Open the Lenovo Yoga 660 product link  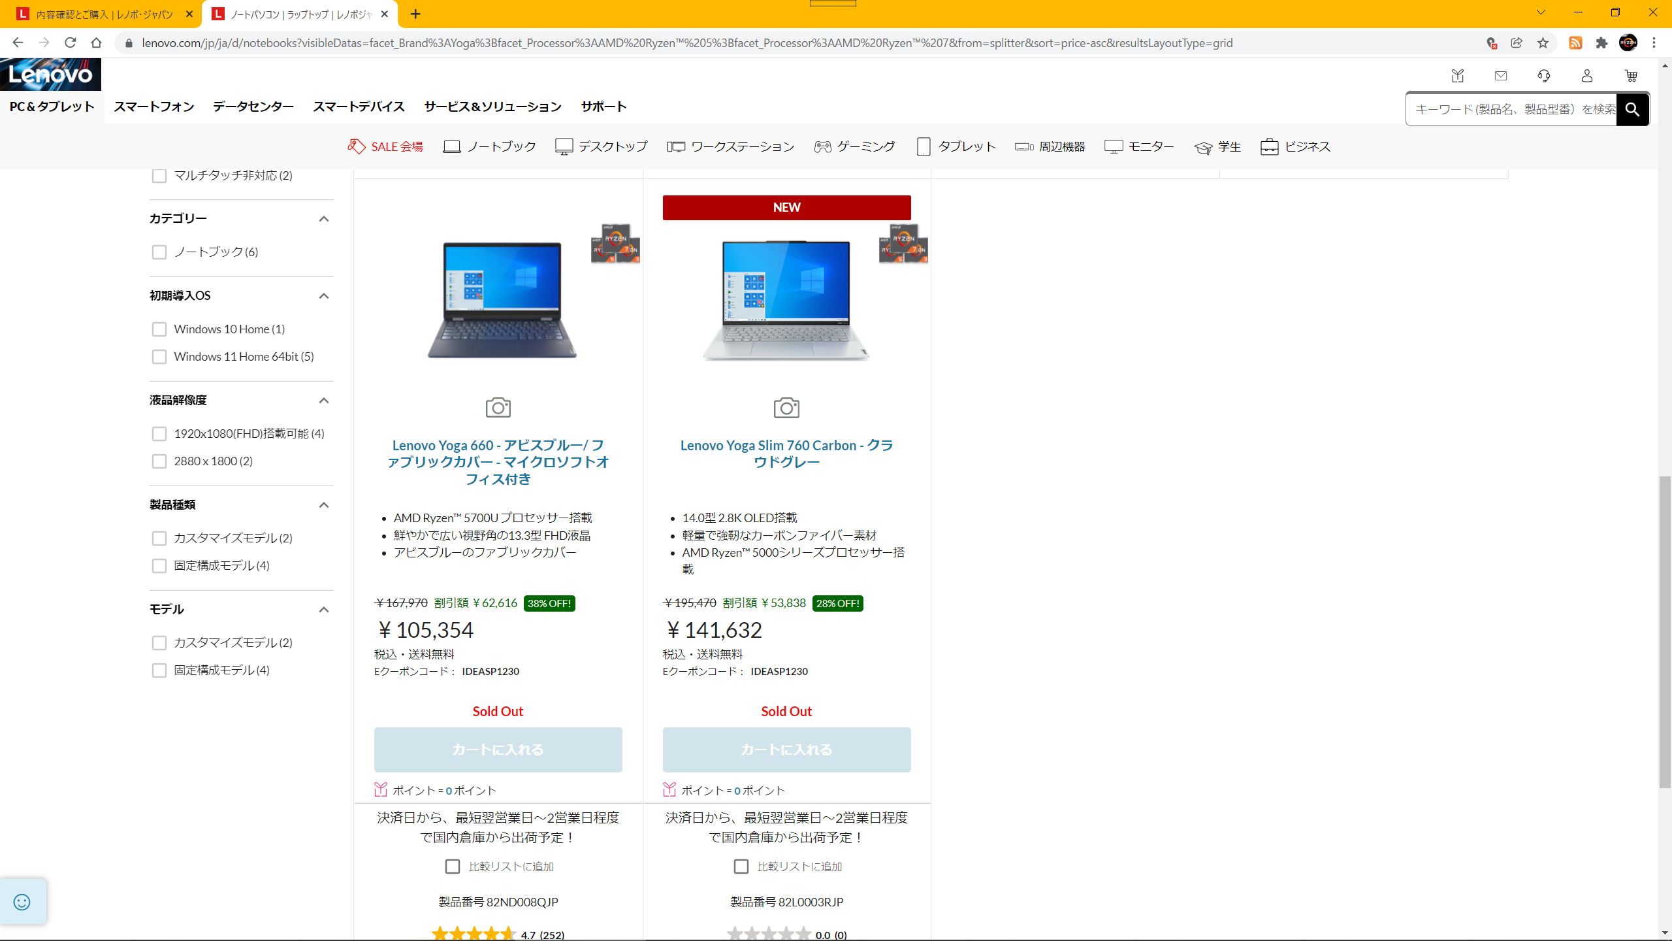498,462
